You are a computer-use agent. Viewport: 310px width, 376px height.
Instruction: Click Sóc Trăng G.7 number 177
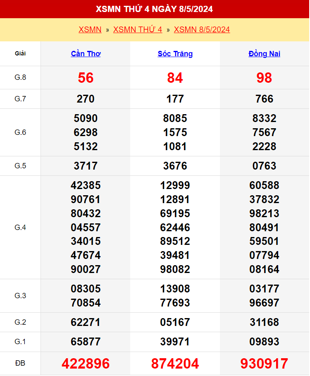175,99
